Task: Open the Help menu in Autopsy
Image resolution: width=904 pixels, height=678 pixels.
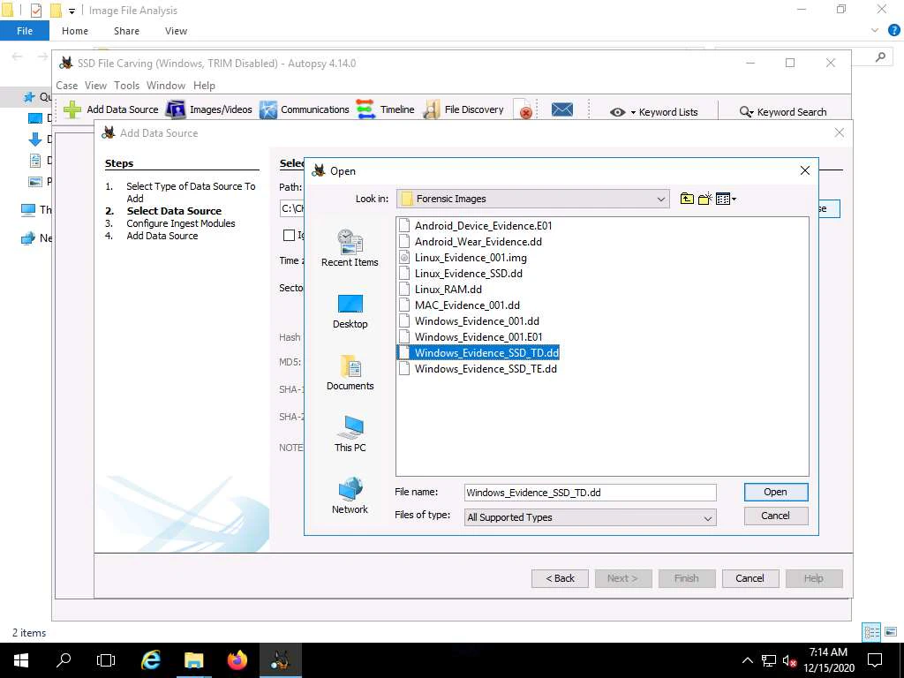Action: click(x=204, y=86)
